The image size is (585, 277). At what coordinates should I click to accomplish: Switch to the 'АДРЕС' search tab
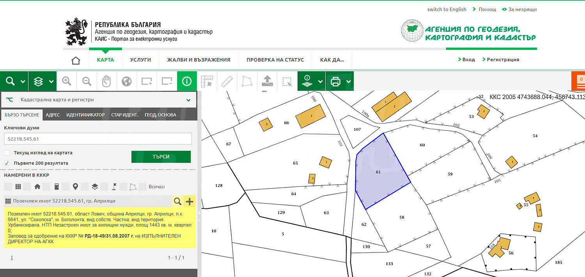[x=53, y=115]
